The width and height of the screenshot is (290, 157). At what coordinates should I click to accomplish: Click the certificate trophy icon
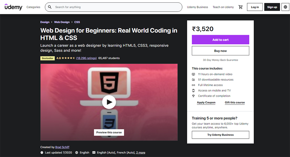coord(193,96)
